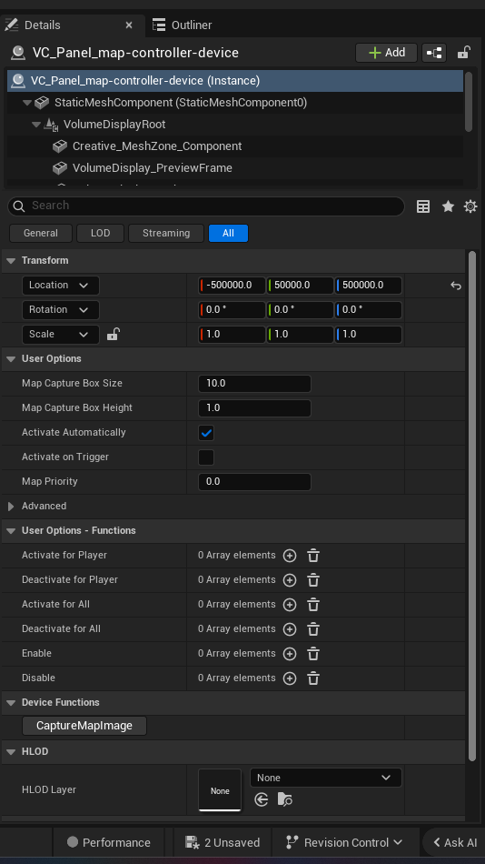The height and width of the screenshot is (864, 485).
Task: Enable Activate on Trigger checkbox
Action: [x=206, y=457]
